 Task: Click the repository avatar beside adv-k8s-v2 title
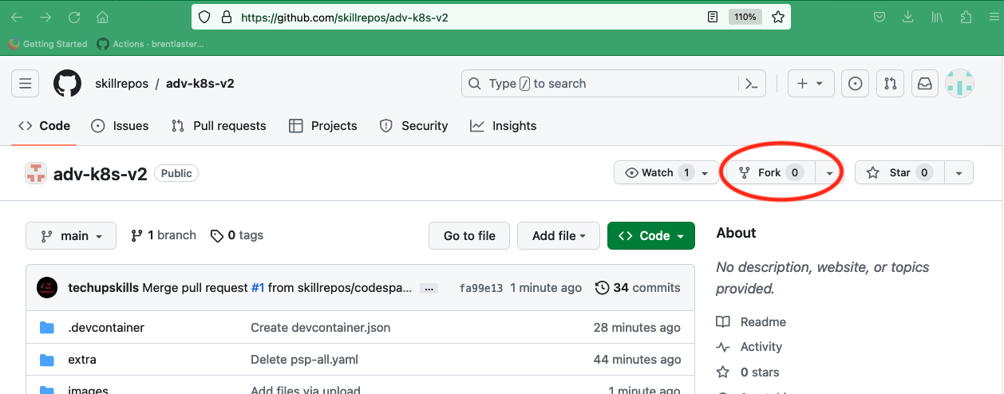coord(36,173)
